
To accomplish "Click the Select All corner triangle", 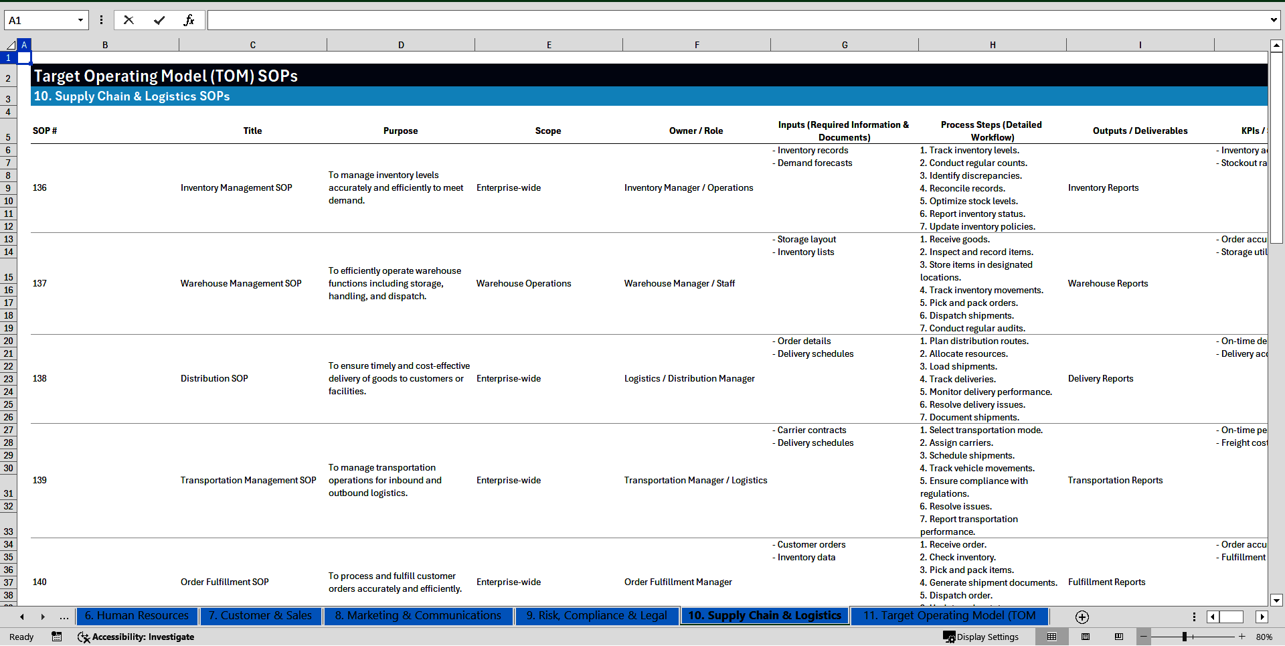I will point(10,45).
